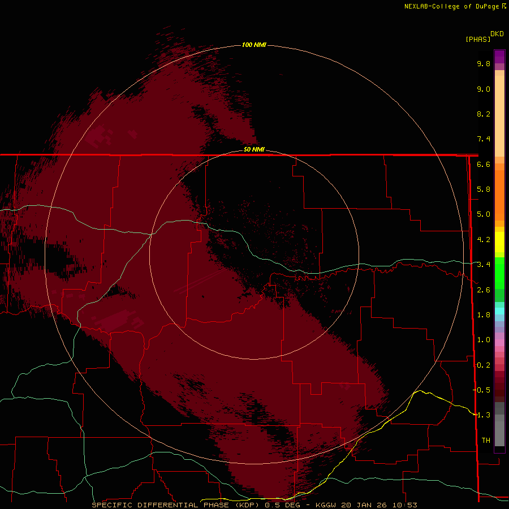Click the 4.2 legend value

pos(484,240)
